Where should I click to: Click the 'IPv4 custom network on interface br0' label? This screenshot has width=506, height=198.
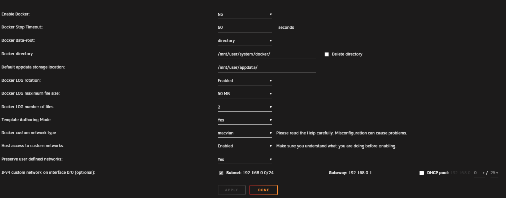tap(48, 173)
